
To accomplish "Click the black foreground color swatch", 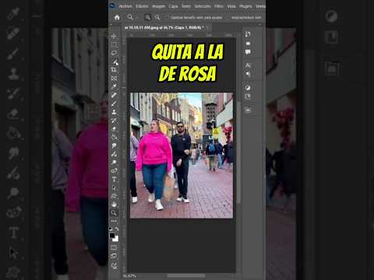I will point(112,236).
